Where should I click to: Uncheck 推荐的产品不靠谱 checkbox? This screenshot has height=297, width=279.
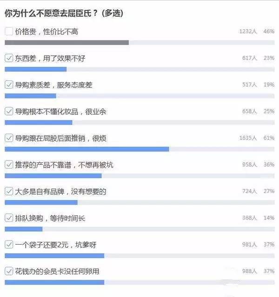[9, 165]
